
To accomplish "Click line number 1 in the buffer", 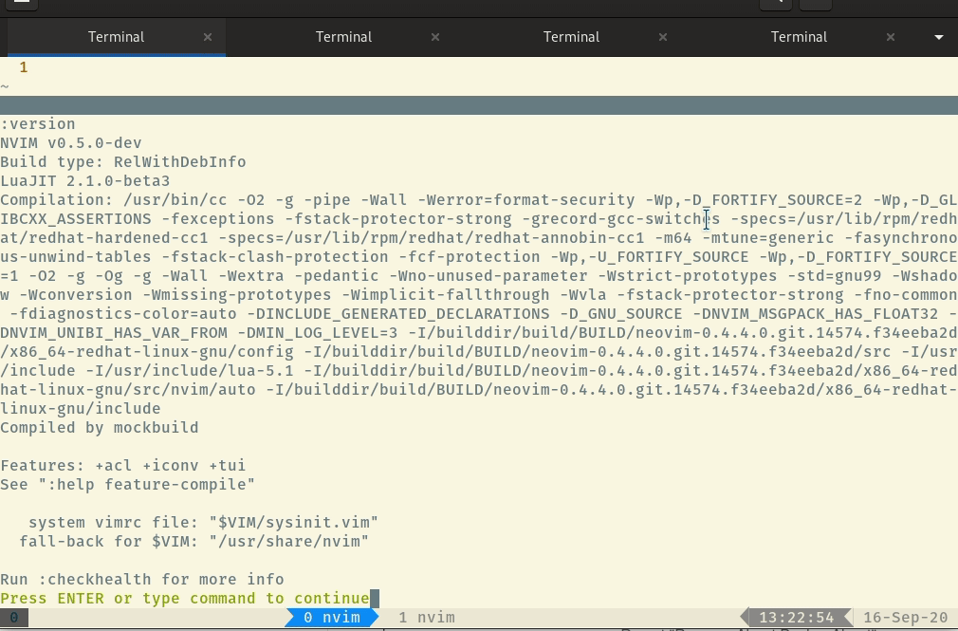I will 23,66.
